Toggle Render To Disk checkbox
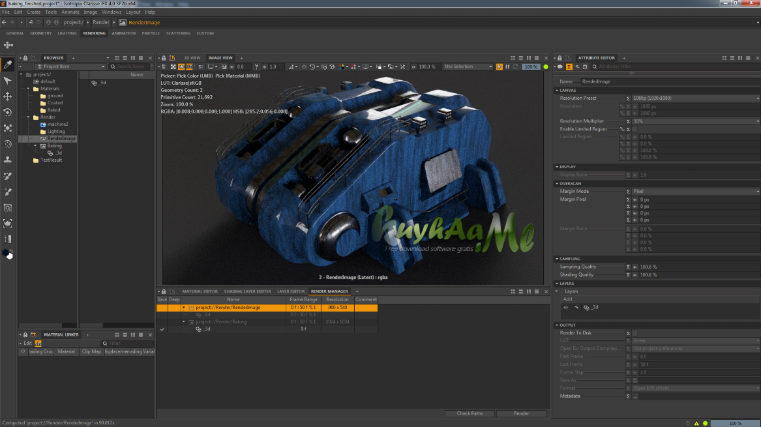Image resolution: width=761 pixels, height=427 pixels. 634,333
